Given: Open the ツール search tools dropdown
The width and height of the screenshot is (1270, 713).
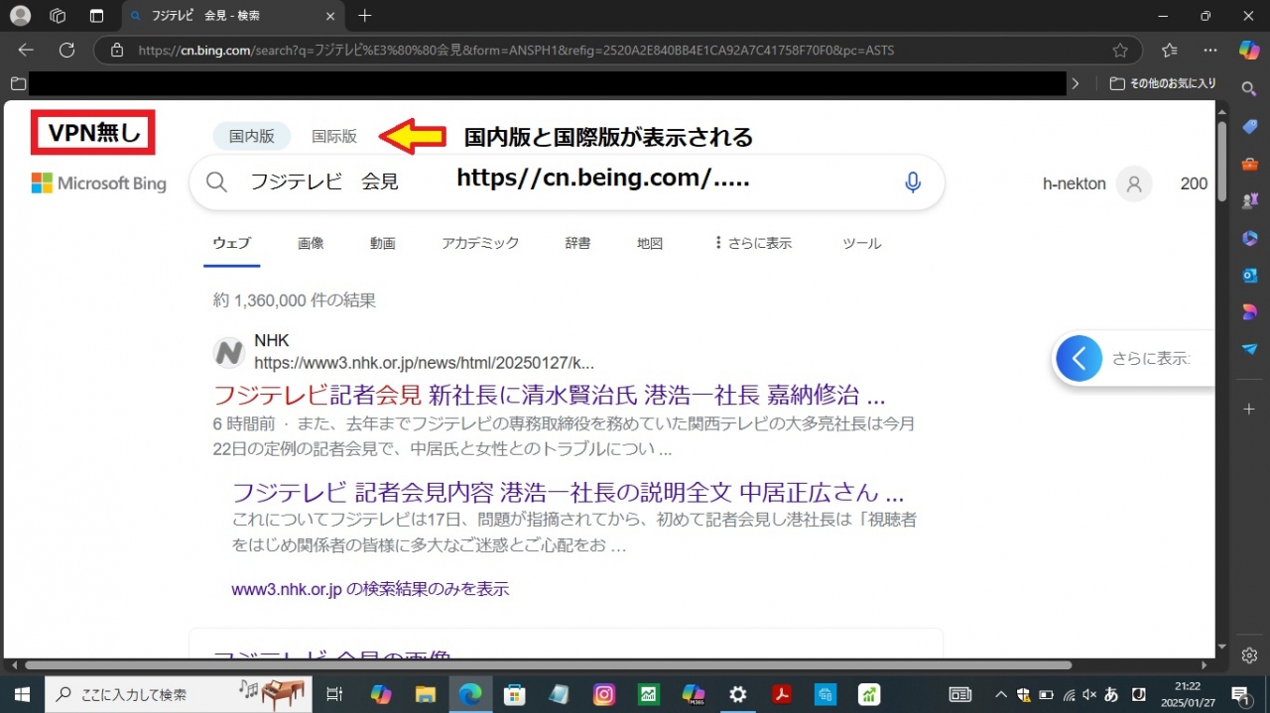Looking at the screenshot, I should pyautogui.click(x=861, y=243).
